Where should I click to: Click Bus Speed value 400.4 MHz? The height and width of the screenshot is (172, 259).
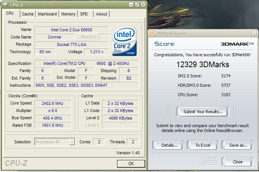pos(53,118)
